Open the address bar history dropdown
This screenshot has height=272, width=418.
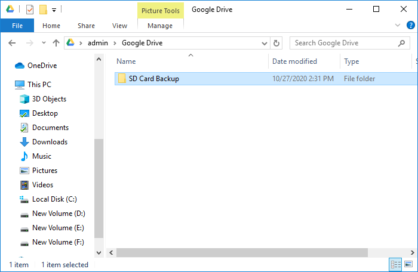coord(264,43)
